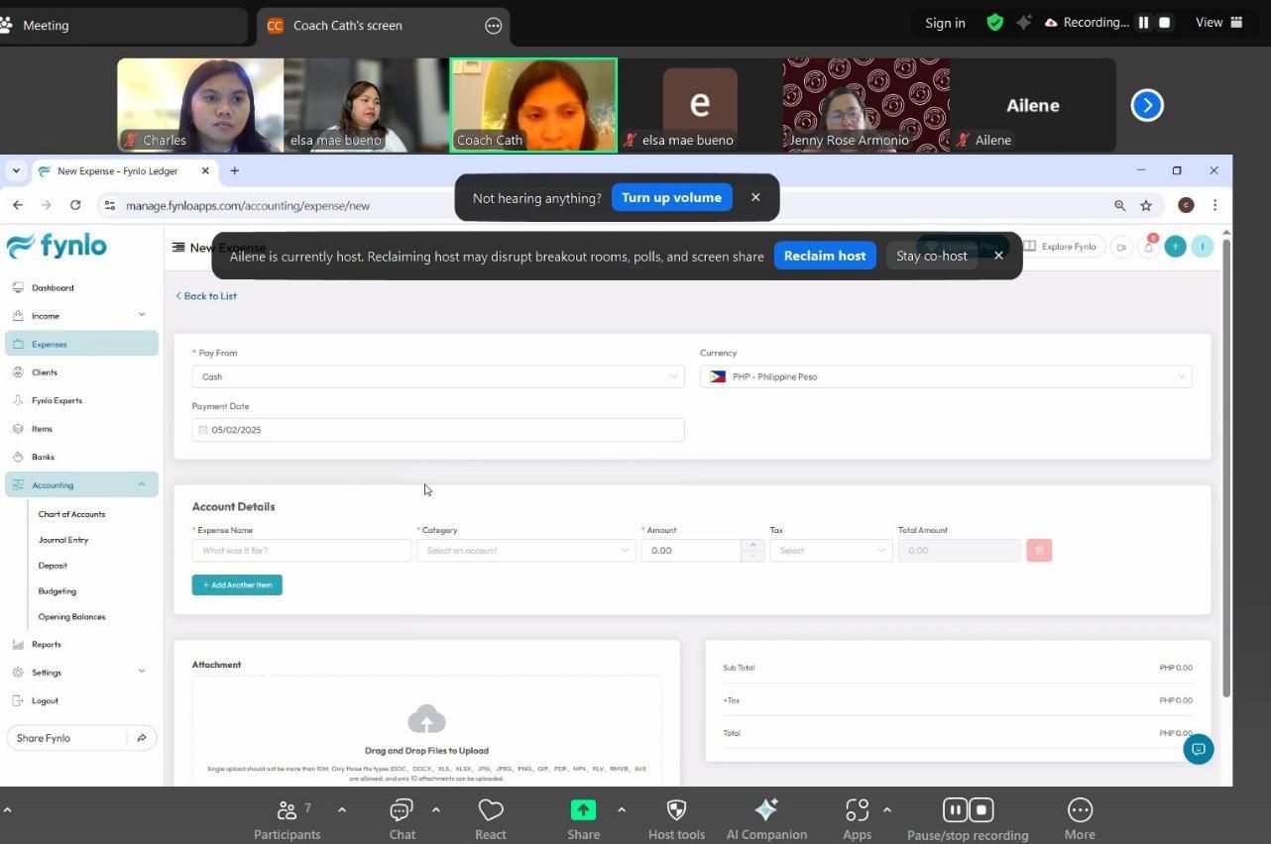Click Add Another Item button
This screenshot has height=844, width=1271.
pos(237,585)
